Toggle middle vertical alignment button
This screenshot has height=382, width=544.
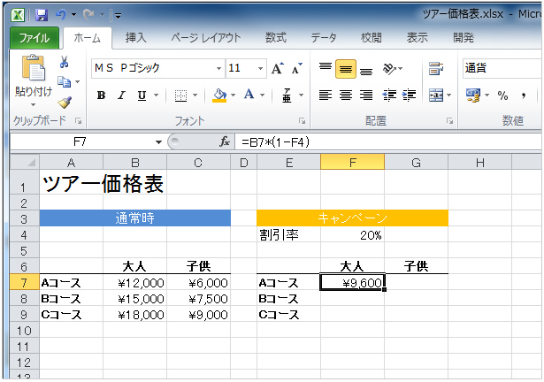[346, 68]
